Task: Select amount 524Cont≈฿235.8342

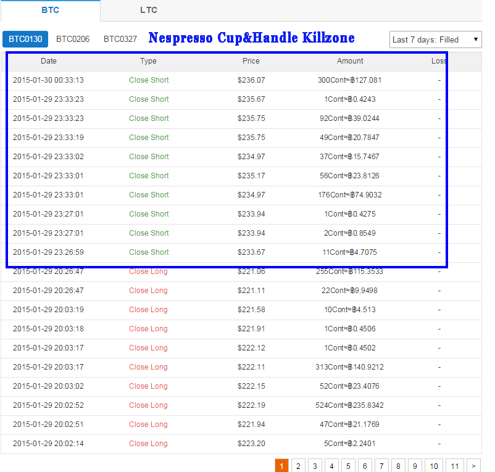Action: click(350, 405)
